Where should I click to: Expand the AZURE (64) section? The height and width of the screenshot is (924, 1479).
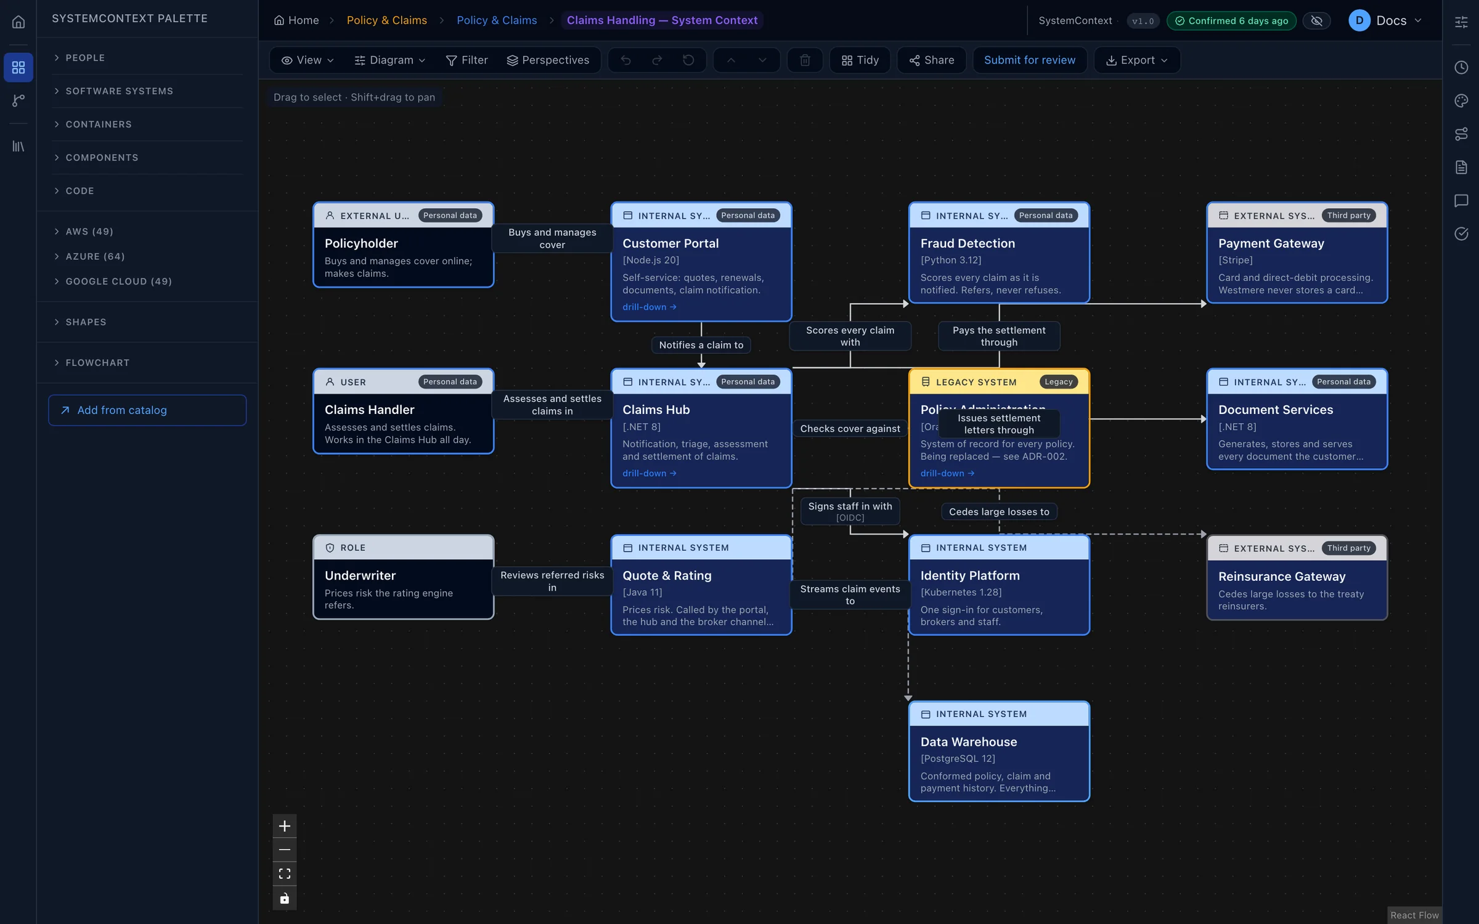[x=147, y=256]
